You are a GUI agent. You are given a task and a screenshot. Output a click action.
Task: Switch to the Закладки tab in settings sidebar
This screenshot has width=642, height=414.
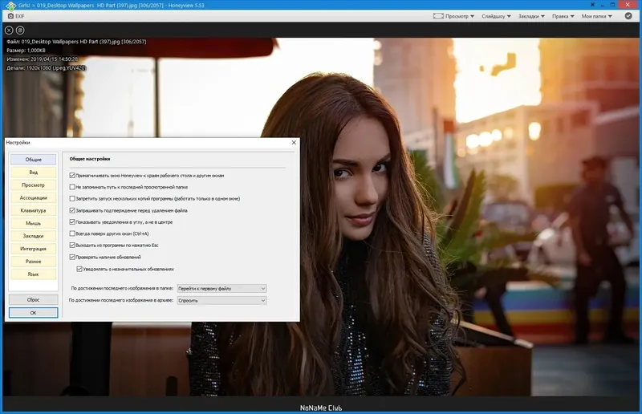[33, 235]
